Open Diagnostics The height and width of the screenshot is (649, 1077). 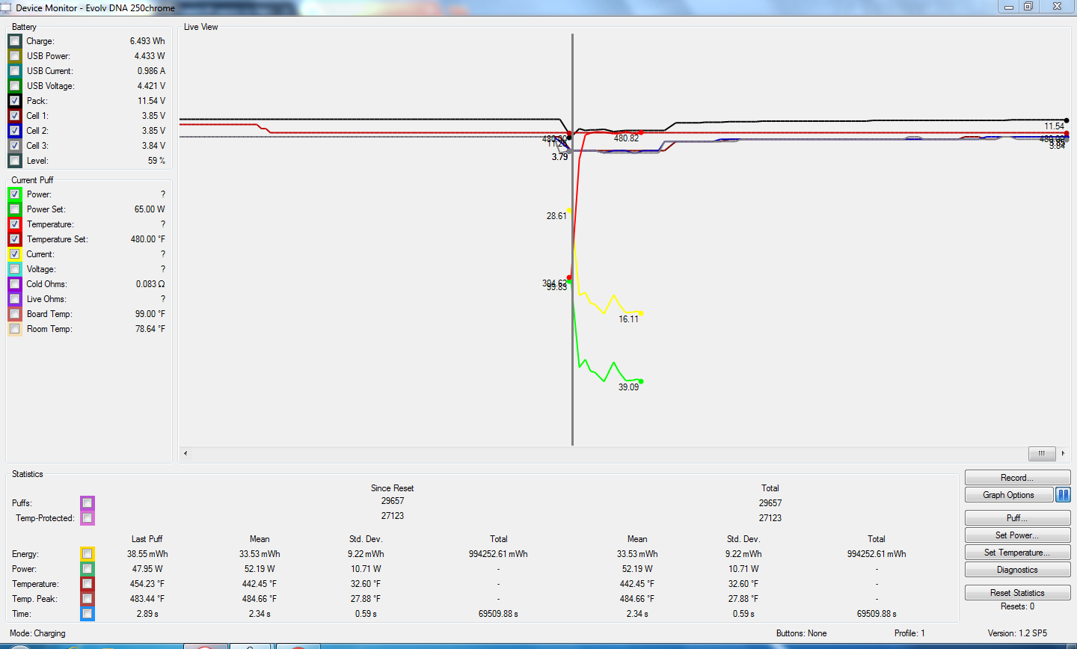pos(1017,570)
